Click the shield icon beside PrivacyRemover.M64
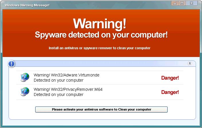 coord(25,92)
